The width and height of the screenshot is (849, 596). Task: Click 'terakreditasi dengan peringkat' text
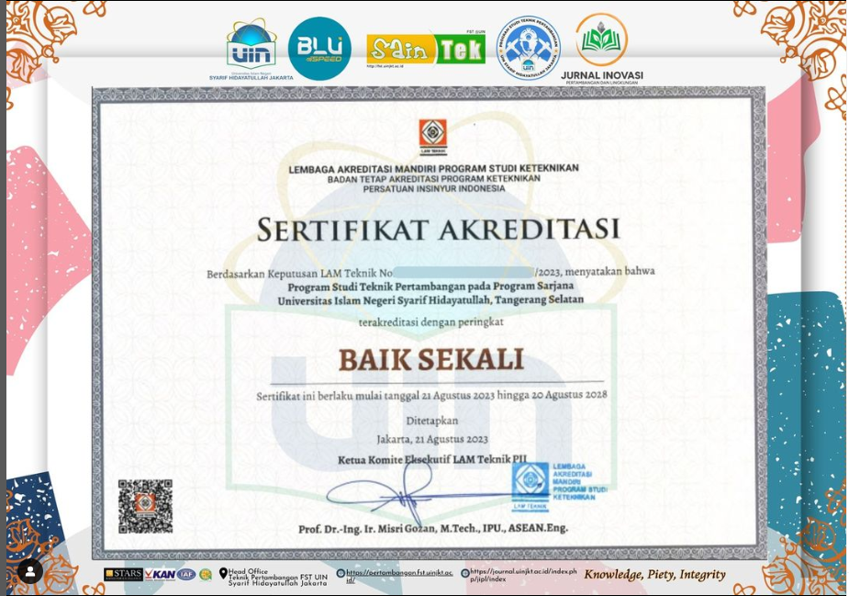click(x=431, y=321)
